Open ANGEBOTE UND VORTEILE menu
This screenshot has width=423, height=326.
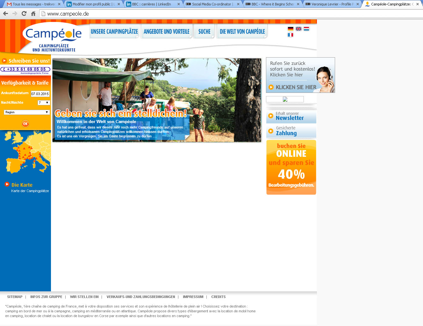coord(167,31)
